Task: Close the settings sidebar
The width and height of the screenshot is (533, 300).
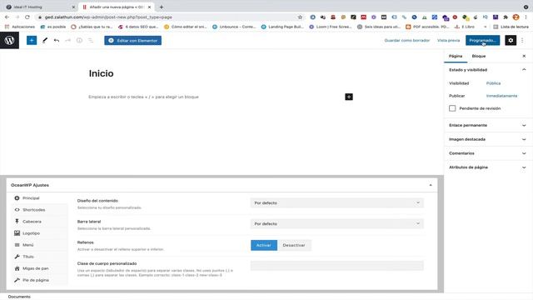Action: click(x=524, y=56)
